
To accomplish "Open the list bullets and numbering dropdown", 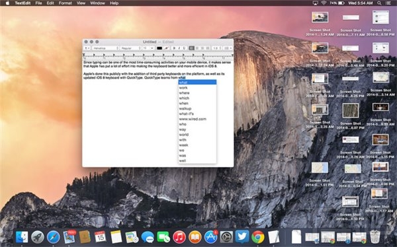I will click(x=228, y=48).
